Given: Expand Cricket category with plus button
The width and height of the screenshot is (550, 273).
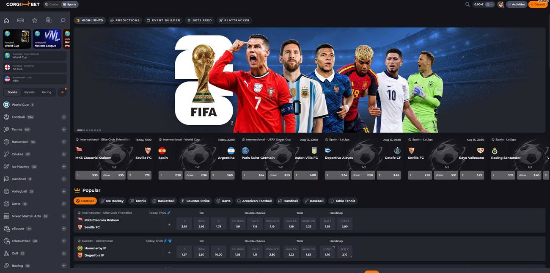Looking at the screenshot, I should [x=64, y=154].
